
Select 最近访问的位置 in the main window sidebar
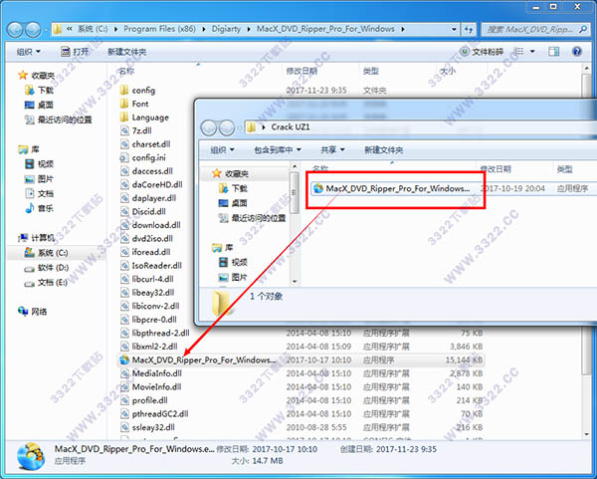tap(59, 120)
